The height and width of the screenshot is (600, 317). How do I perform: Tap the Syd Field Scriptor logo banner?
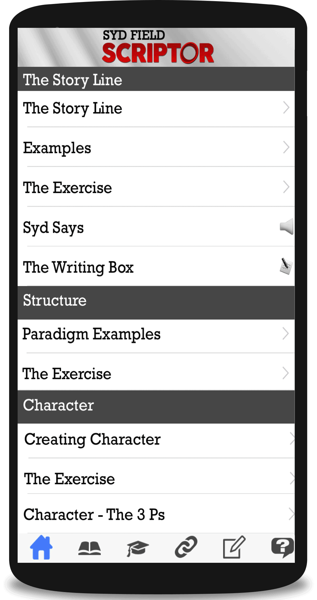coord(158,46)
